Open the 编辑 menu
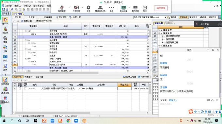 tap(18, 6)
